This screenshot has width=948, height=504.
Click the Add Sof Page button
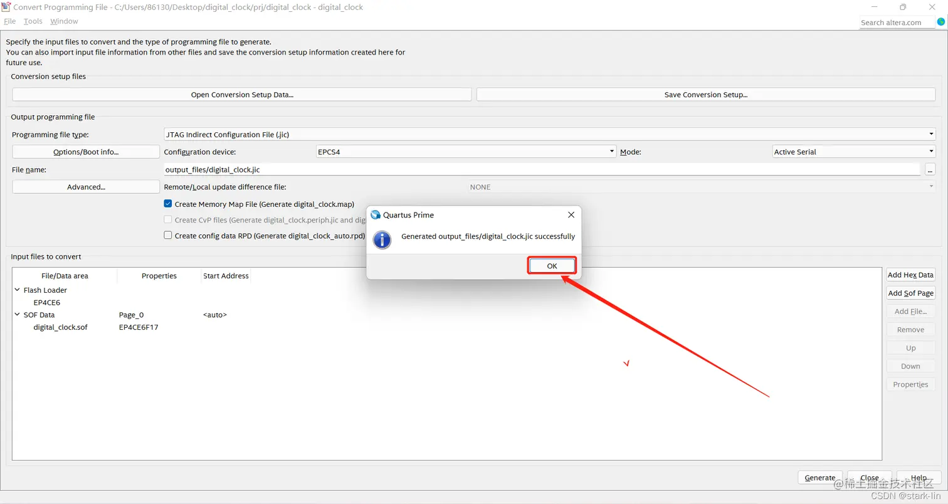pyautogui.click(x=910, y=293)
